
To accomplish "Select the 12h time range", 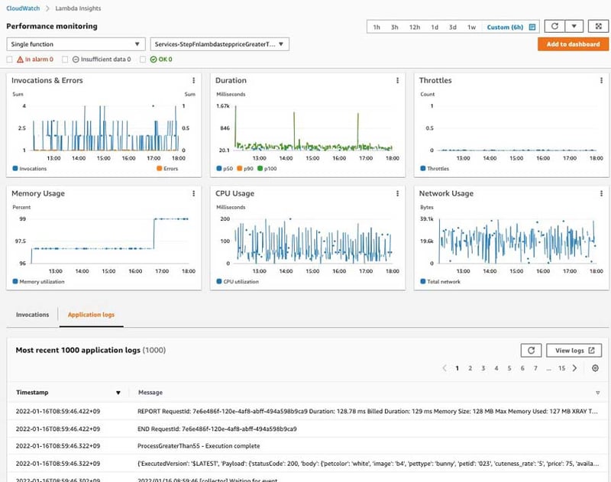I will (415, 27).
